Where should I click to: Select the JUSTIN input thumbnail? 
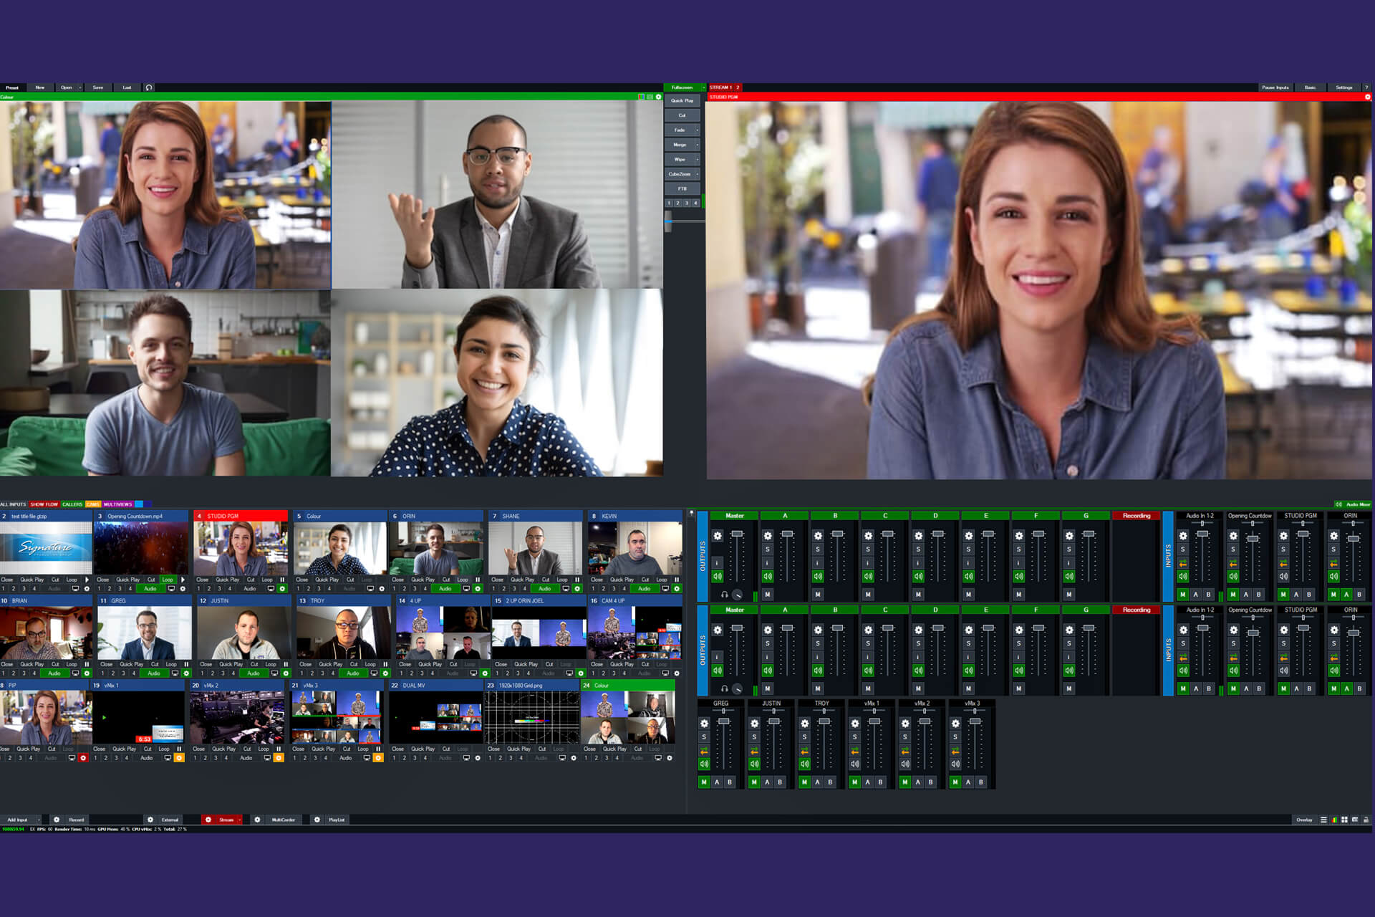point(244,633)
